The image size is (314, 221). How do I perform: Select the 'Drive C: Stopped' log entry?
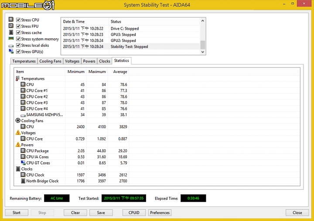(x=131, y=28)
